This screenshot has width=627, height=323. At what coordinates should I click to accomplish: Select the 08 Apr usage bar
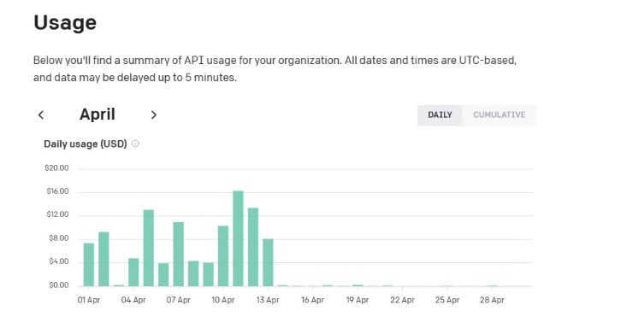click(x=193, y=273)
